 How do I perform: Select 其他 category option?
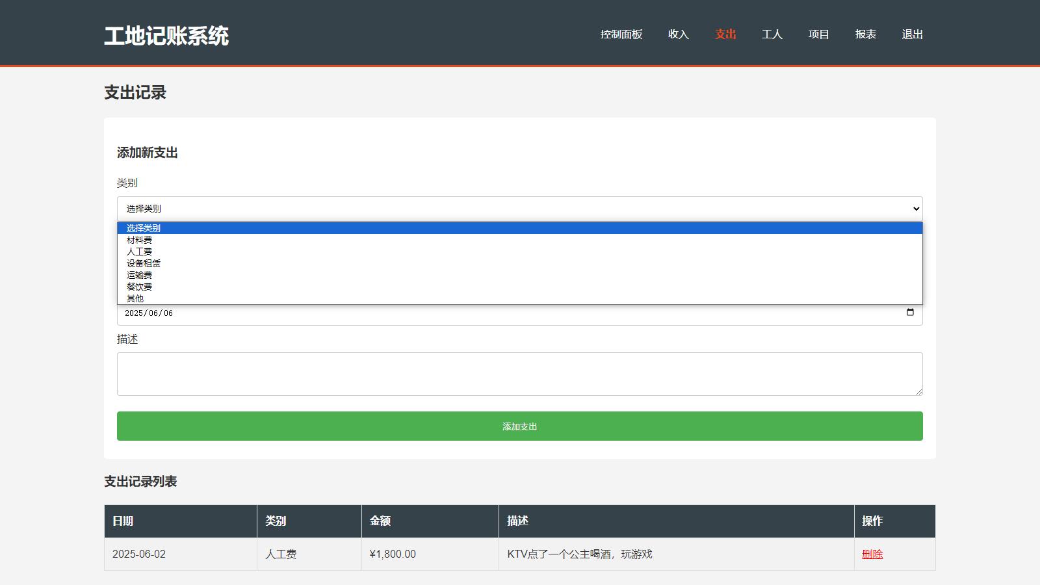click(135, 298)
